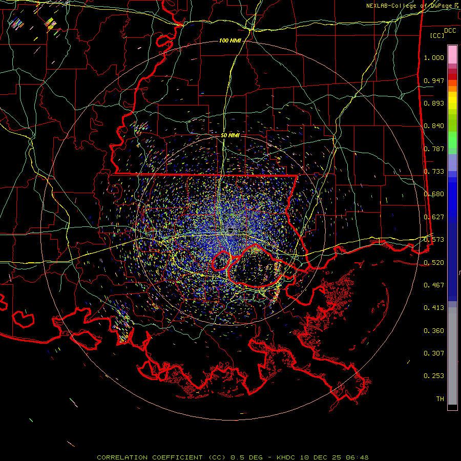The width and height of the screenshot is (461, 461).
Task: Click the 0.467 color scale value
Action: [x=434, y=285]
